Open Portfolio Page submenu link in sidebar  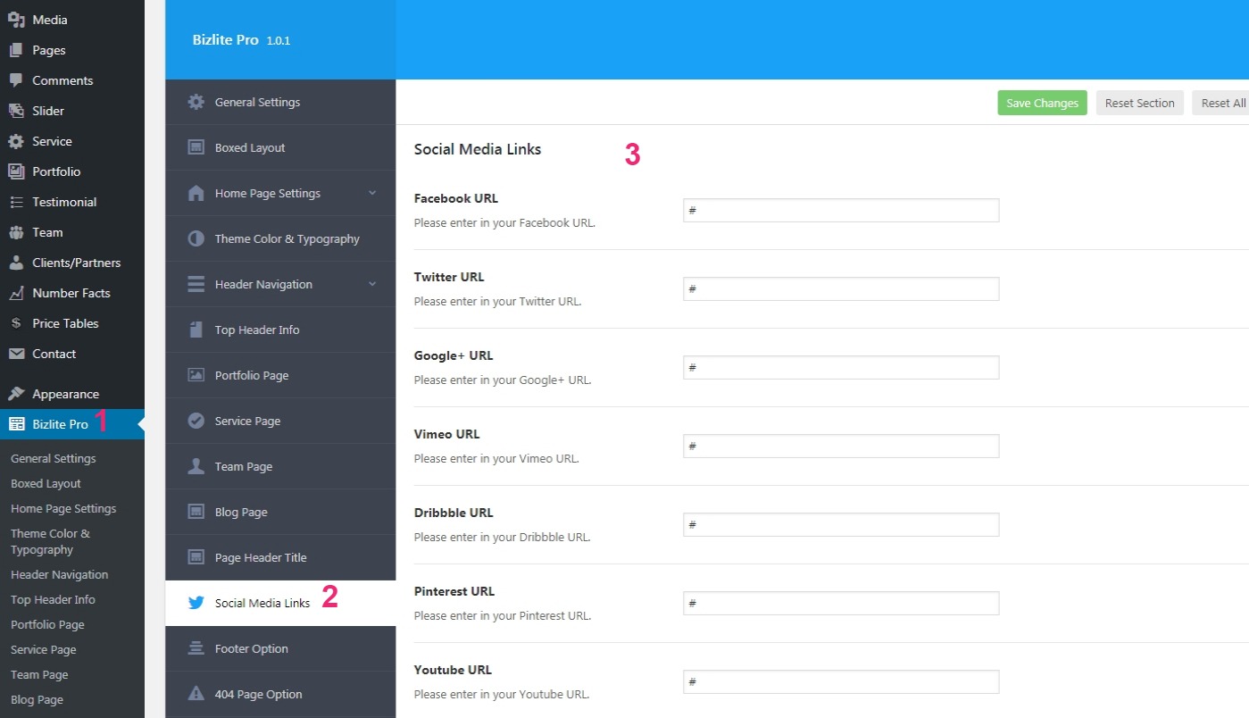click(47, 624)
